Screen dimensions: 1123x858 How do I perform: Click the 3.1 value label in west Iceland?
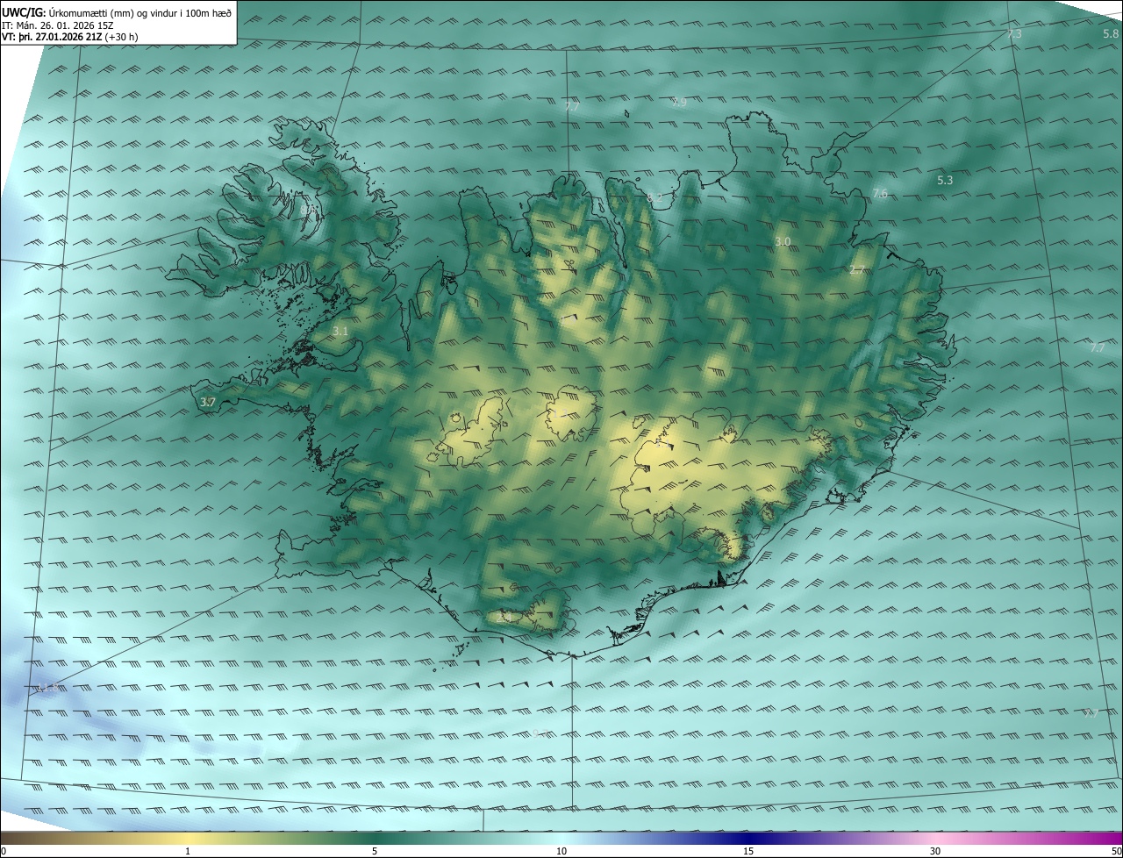click(341, 332)
